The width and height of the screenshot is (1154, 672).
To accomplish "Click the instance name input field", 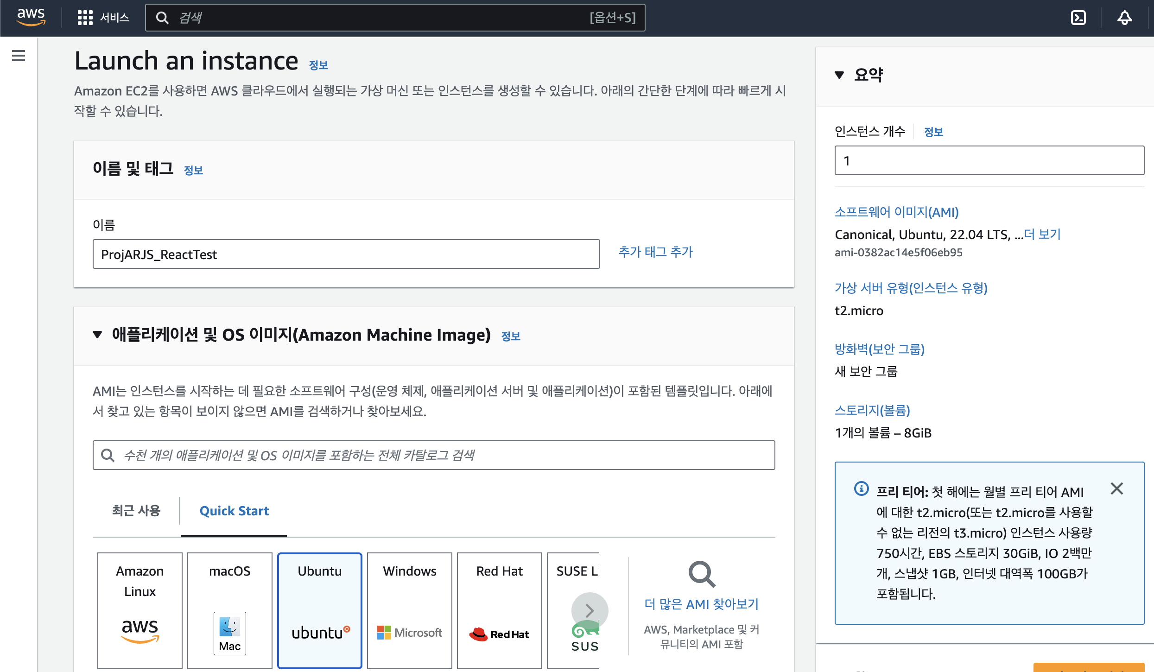I will pos(346,254).
